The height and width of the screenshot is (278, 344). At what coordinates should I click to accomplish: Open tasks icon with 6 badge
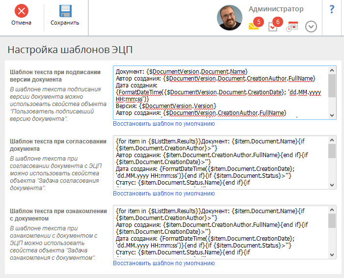[x=275, y=24]
